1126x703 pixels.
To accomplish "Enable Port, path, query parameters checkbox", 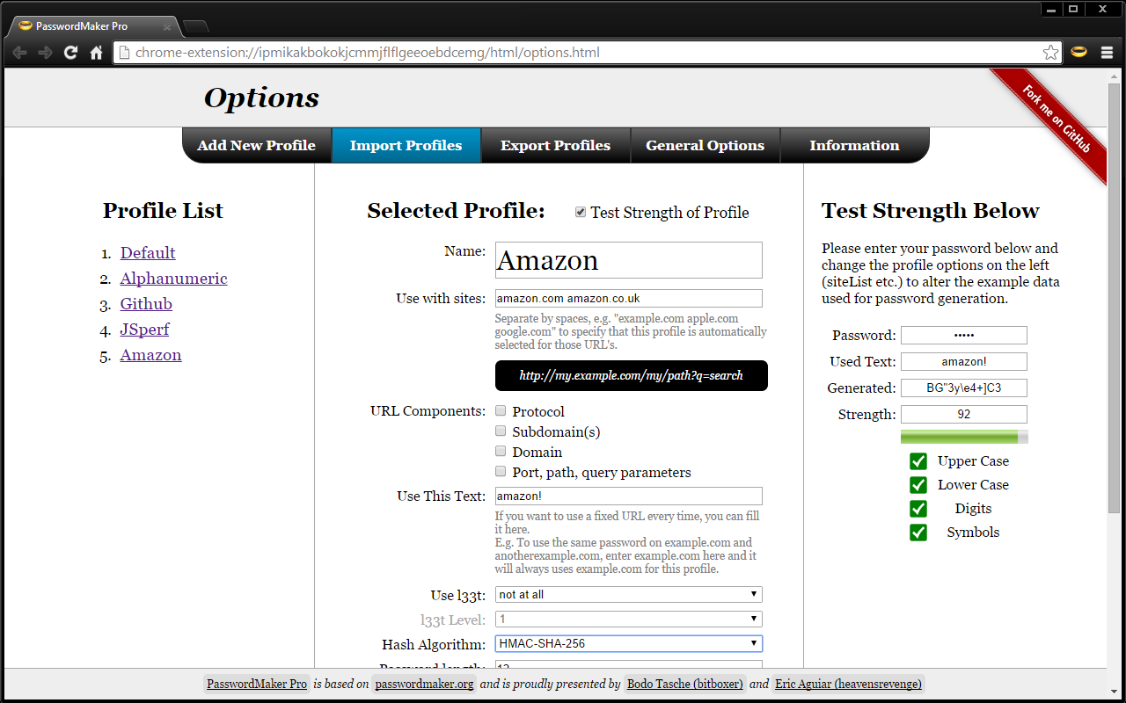I will click(x=501, y=471).
